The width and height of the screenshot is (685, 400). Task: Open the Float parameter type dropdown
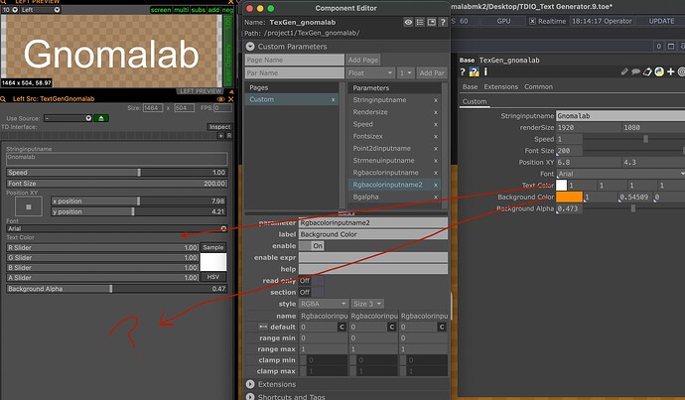(368, 73)
